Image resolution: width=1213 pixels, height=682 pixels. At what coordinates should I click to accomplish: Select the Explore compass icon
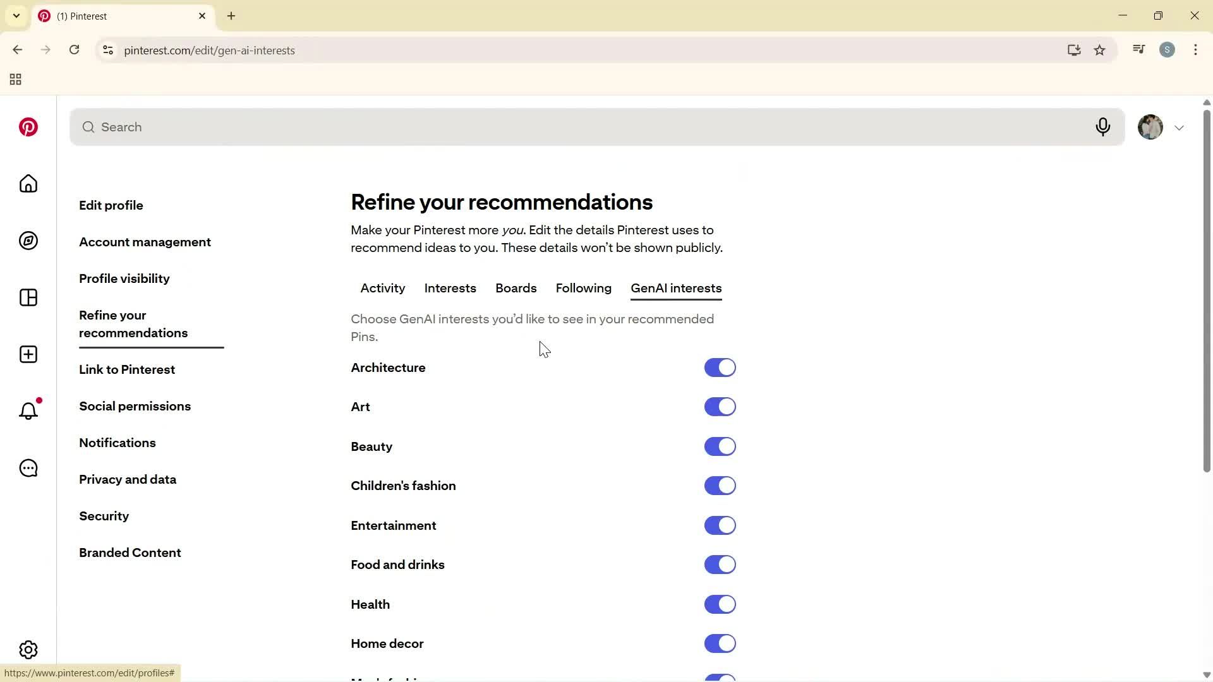(28, 241)
